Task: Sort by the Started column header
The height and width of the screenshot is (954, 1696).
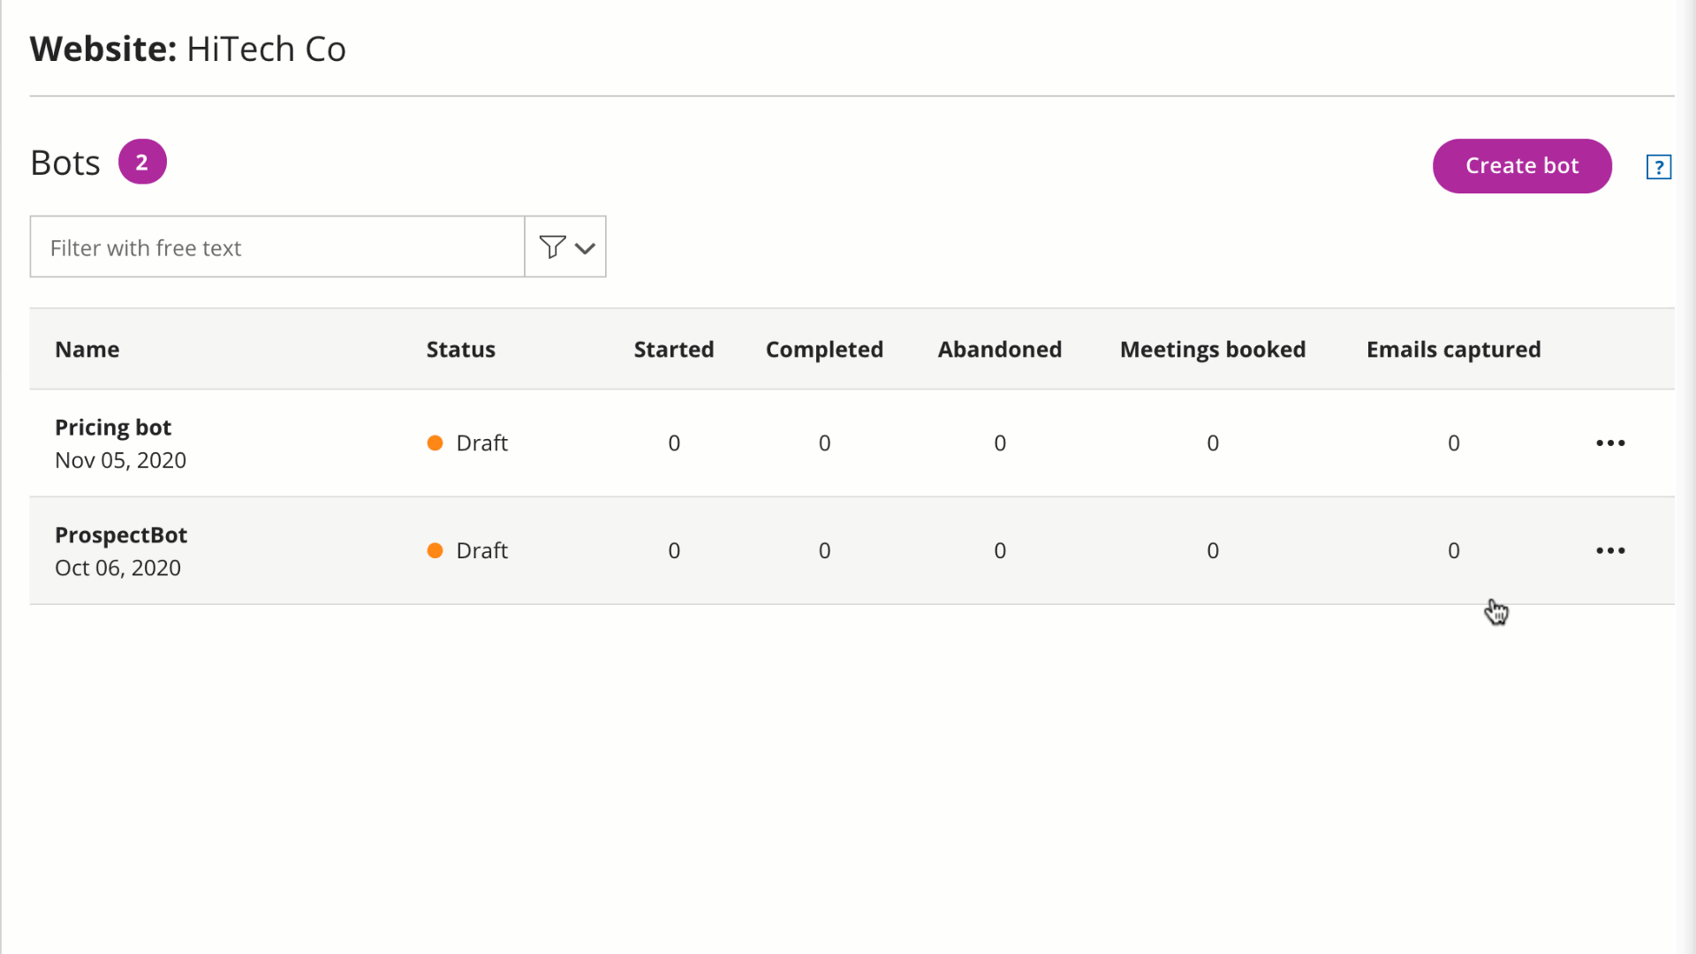Action: [673, 349]
